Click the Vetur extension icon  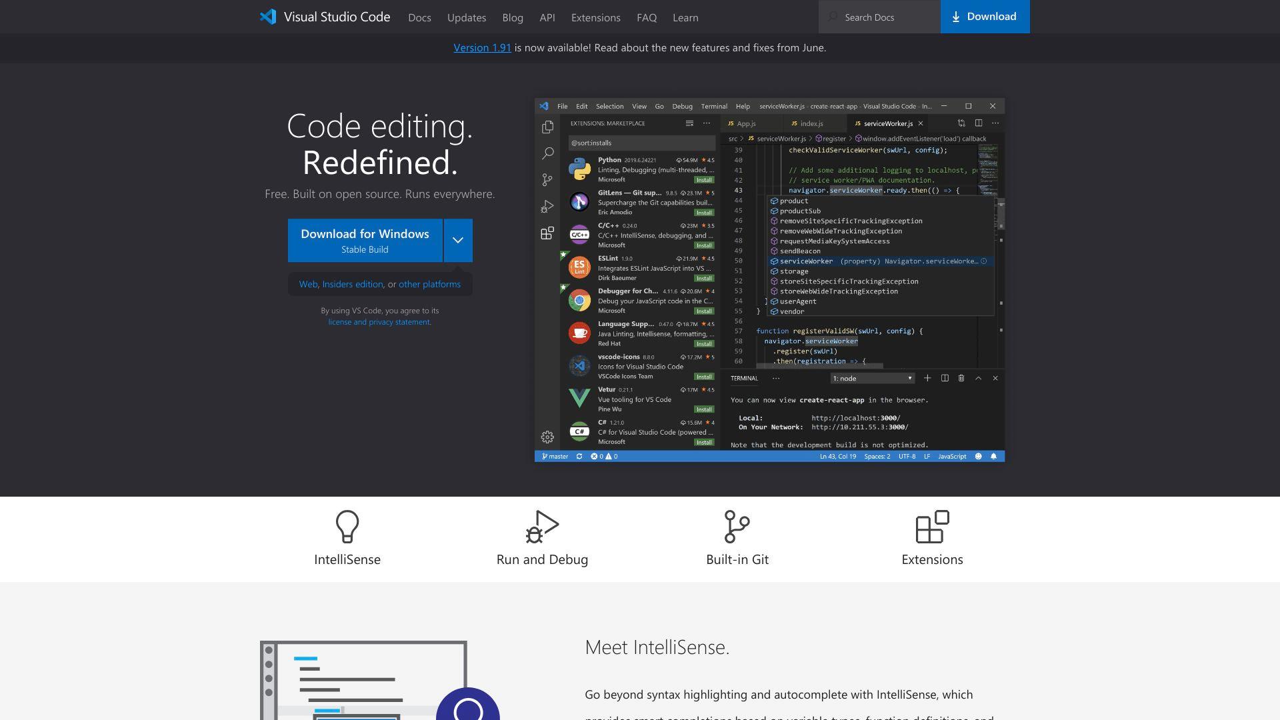click(579, 399)
